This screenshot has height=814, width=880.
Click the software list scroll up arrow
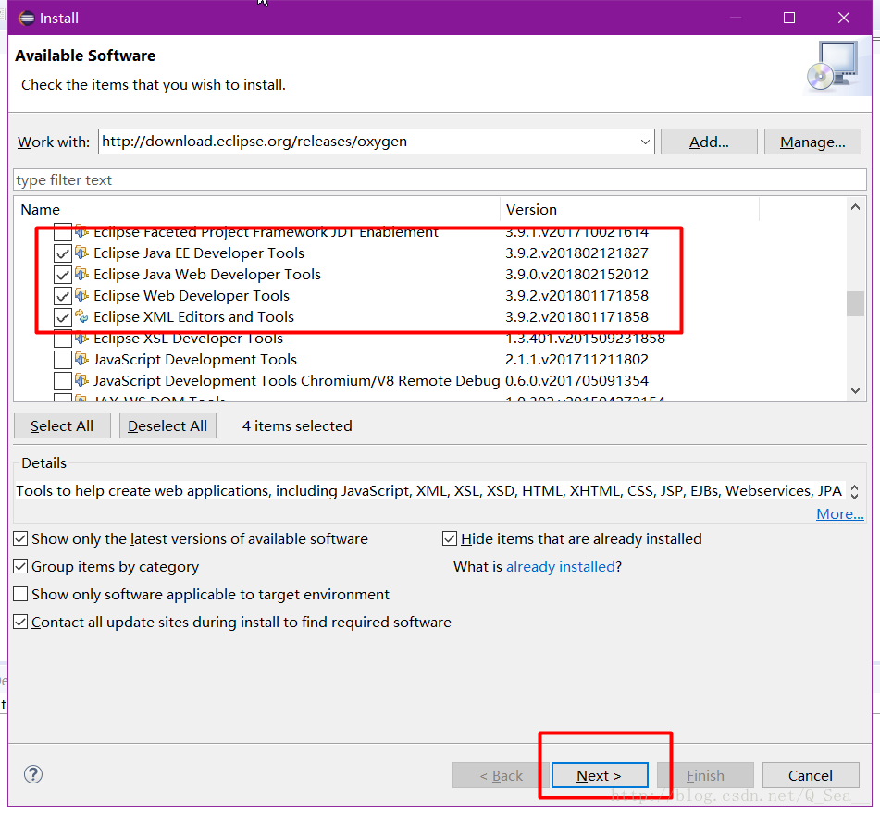pyautogui.click(x=855, y=207)
